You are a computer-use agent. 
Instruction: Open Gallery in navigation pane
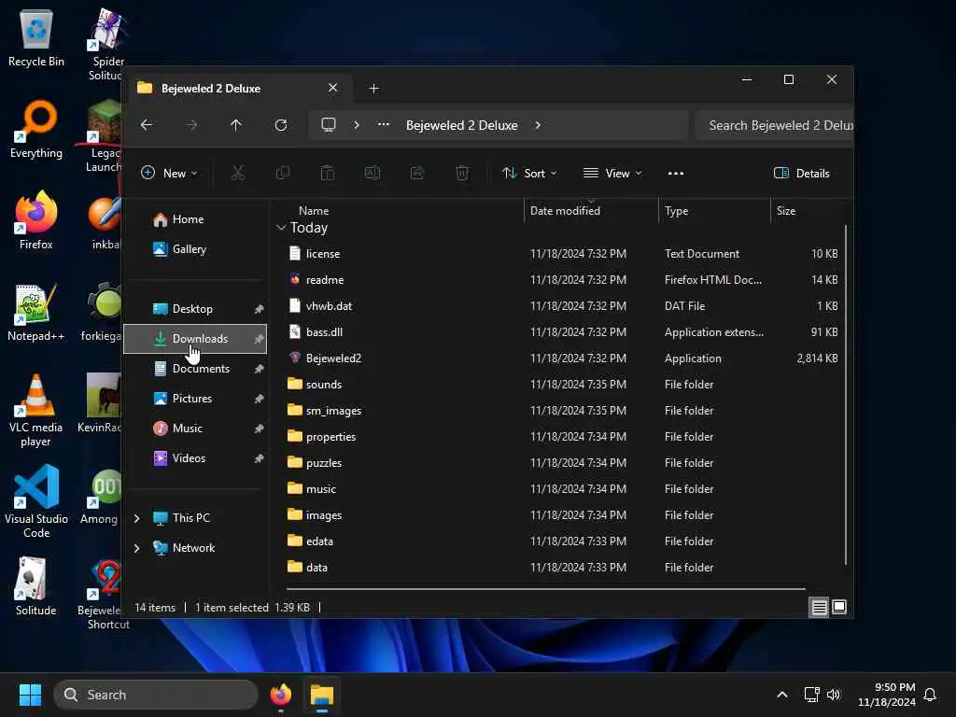coord(196,249)
